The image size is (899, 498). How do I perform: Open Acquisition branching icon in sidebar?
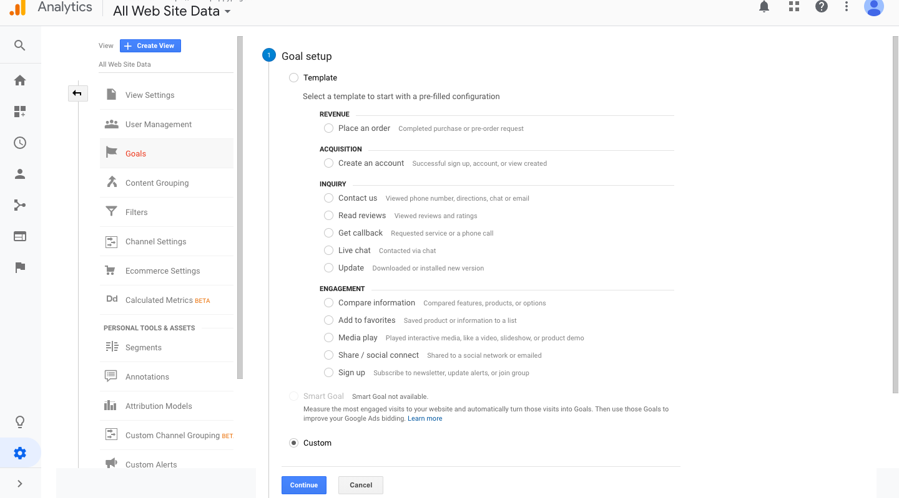coord(20,205)
